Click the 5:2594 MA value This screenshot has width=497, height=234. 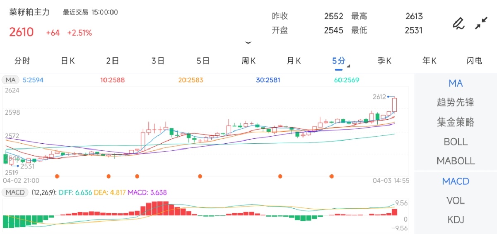click(33, 80)
